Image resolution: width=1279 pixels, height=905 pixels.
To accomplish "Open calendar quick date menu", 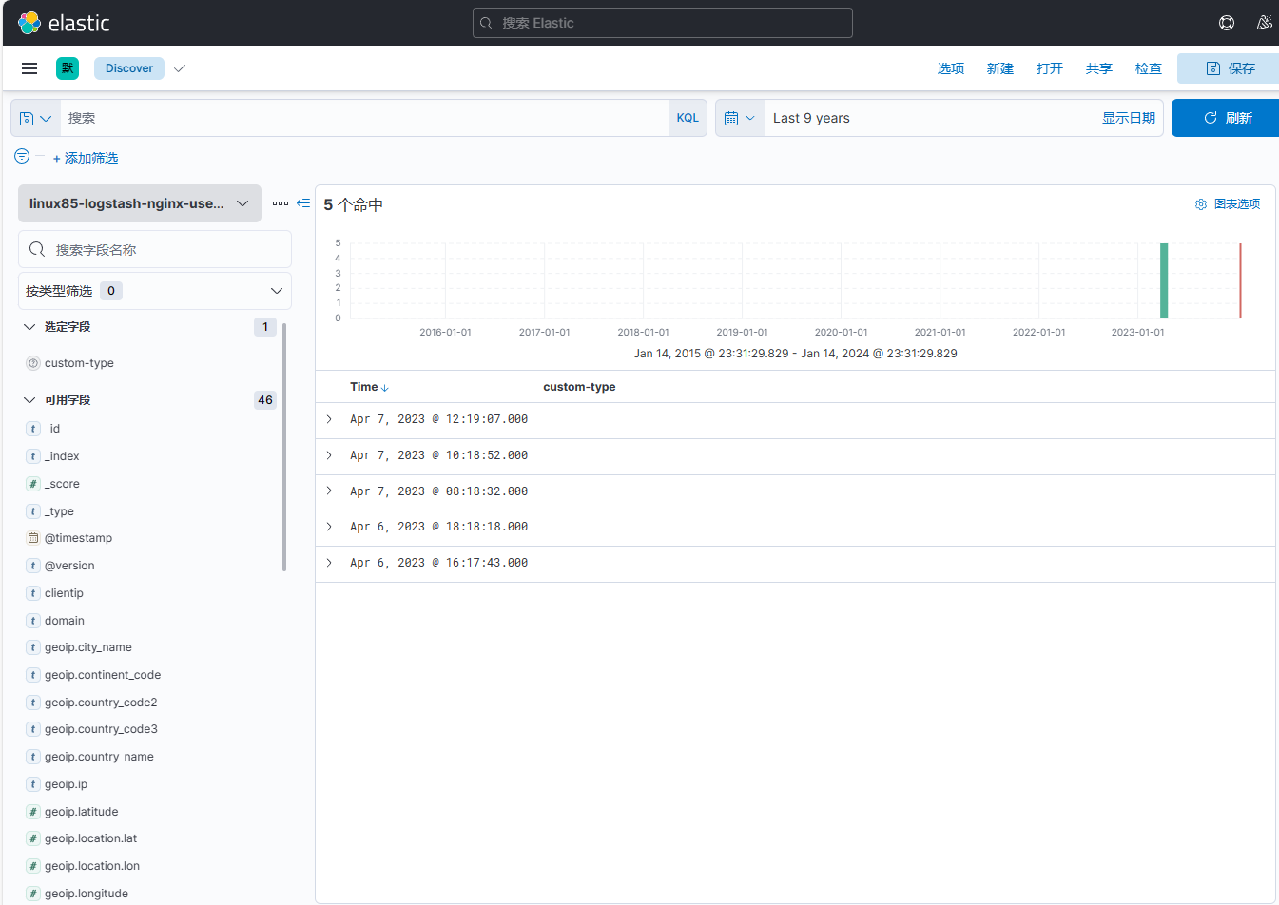I will (x=740, y=119).
